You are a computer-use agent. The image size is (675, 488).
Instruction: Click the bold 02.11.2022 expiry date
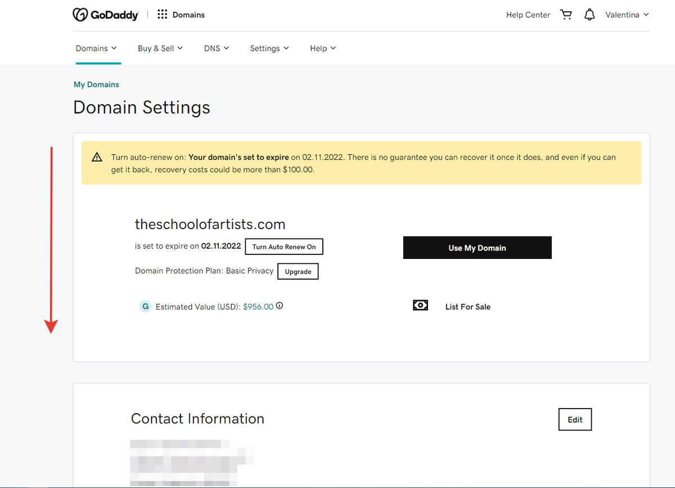221,246
